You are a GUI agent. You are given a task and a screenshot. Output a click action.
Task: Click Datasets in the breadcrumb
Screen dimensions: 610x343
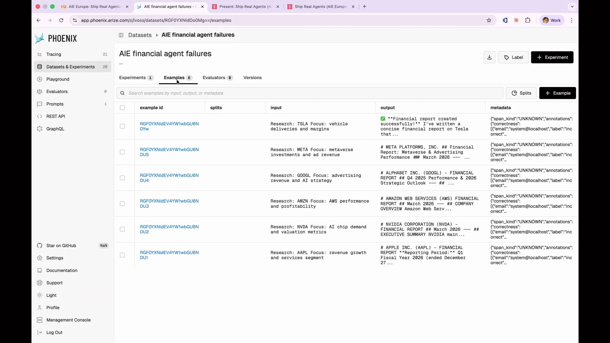click(140, 35)
